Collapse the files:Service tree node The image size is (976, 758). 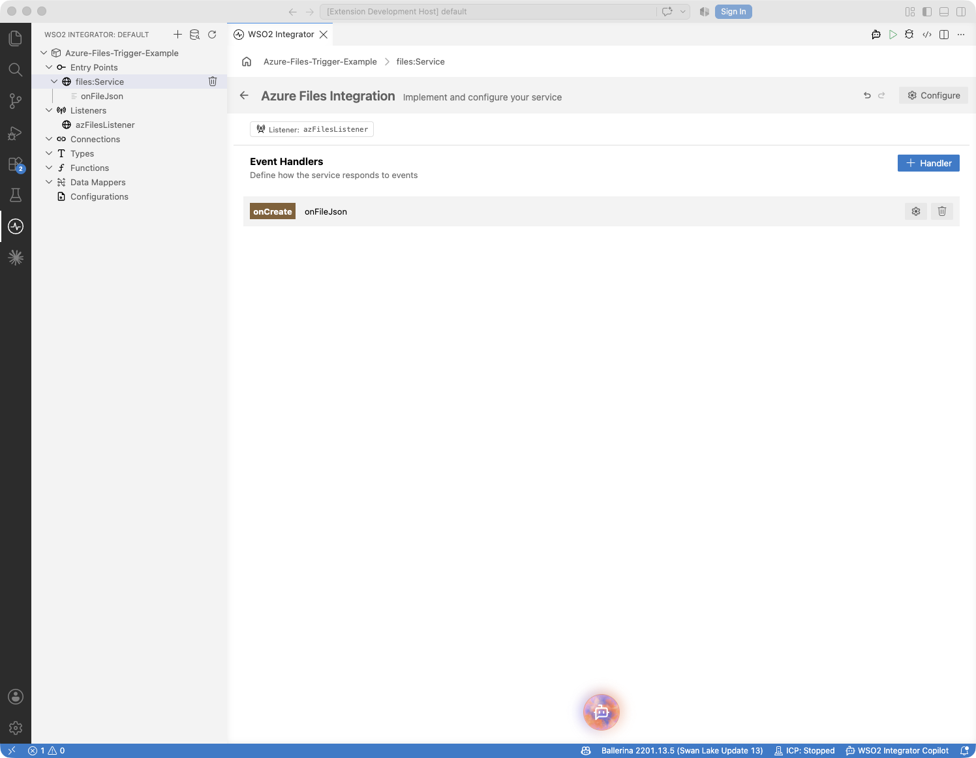click(54, 82)
